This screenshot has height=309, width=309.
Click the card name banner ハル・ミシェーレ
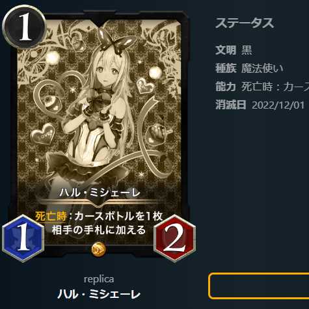pyautogui.click(x=100, y=193)
